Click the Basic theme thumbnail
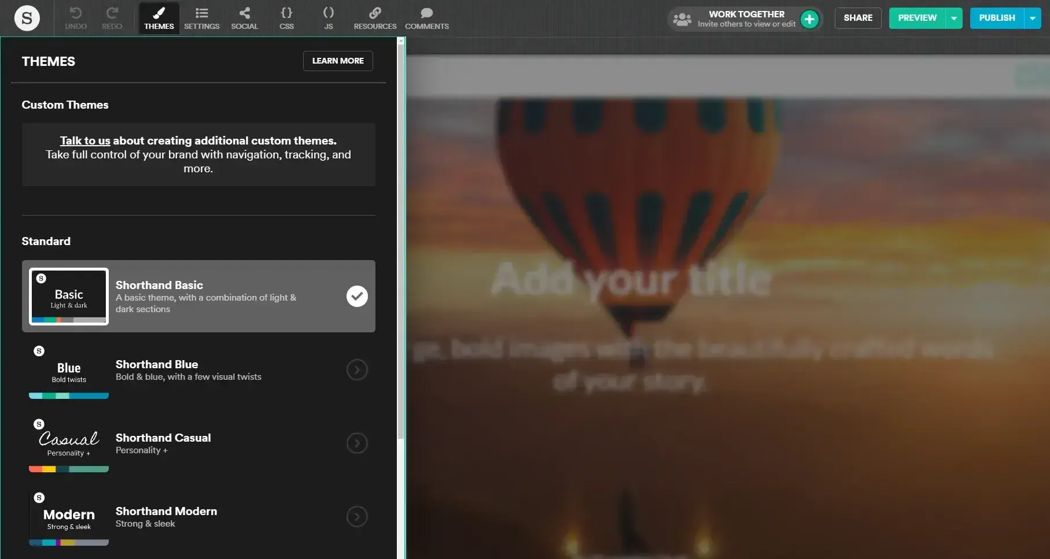The height and width of the screenshot is (559, 1050). point(69,296)
